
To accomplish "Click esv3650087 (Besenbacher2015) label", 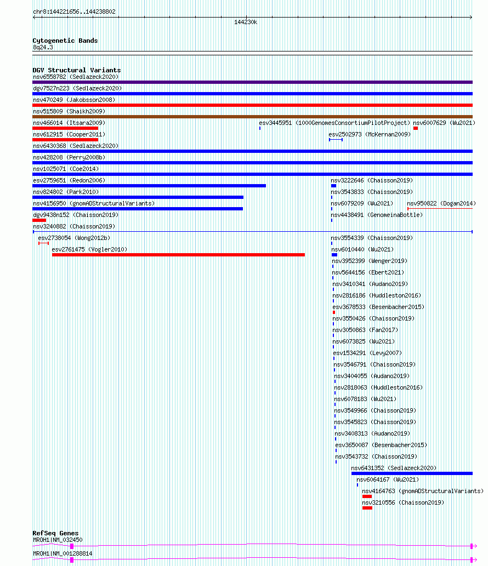I will 381,446.
